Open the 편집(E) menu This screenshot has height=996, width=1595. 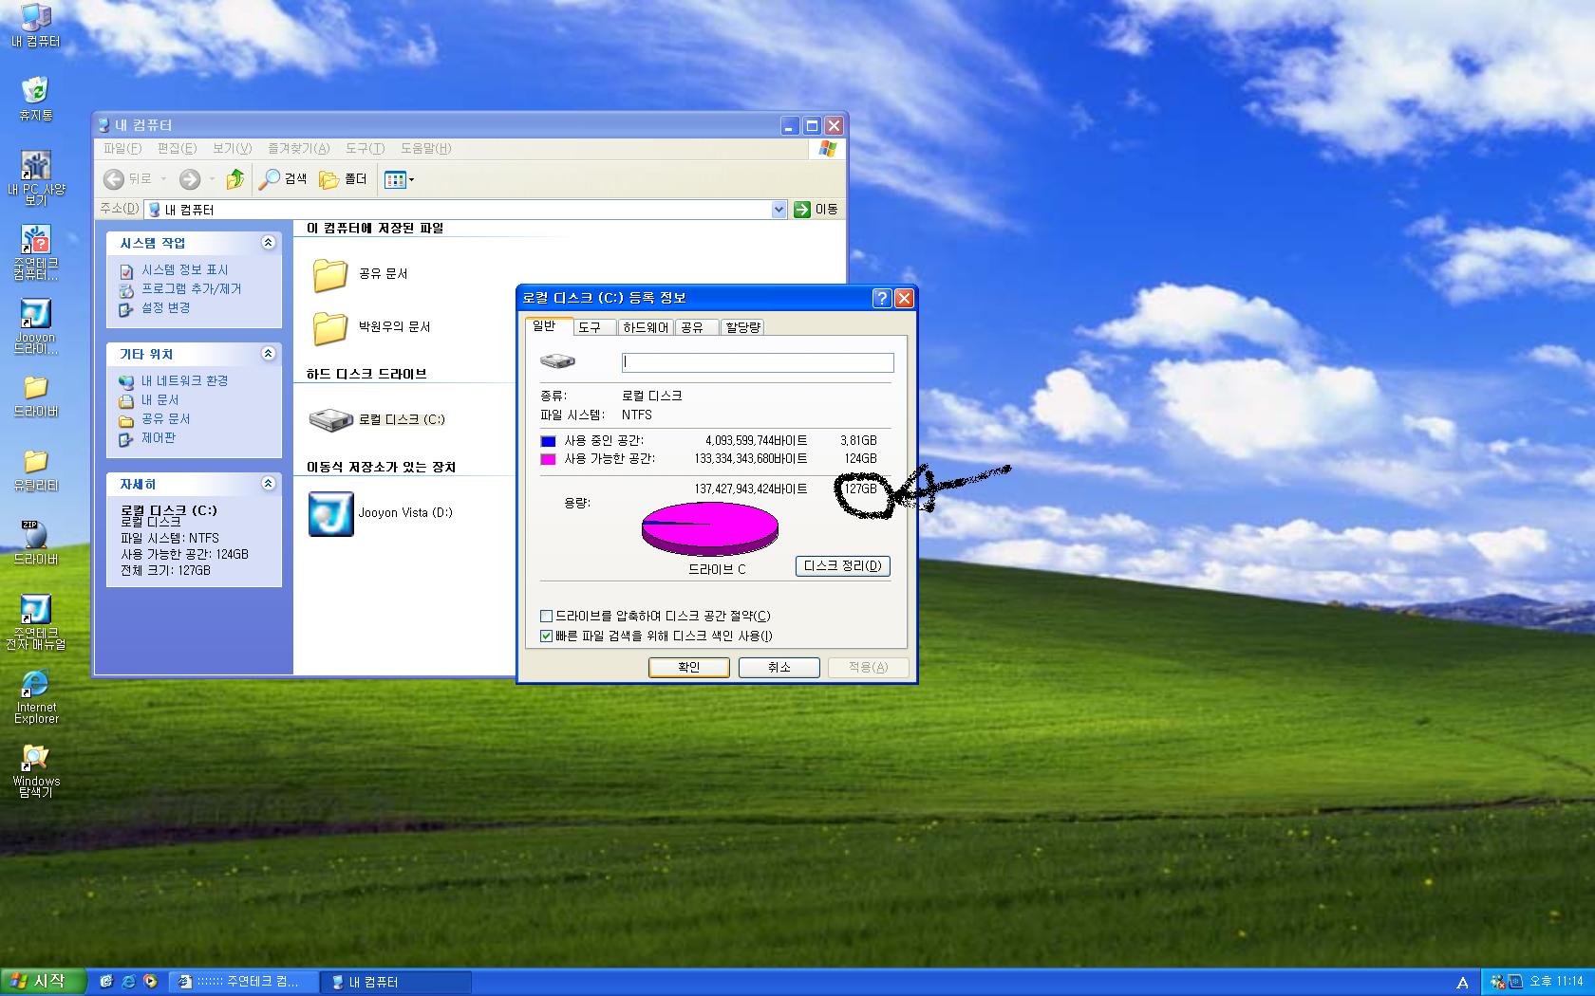click(x=177, y=148)
